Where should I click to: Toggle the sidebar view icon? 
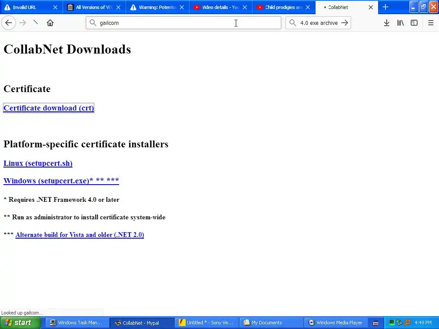click(x=414, y=23)
